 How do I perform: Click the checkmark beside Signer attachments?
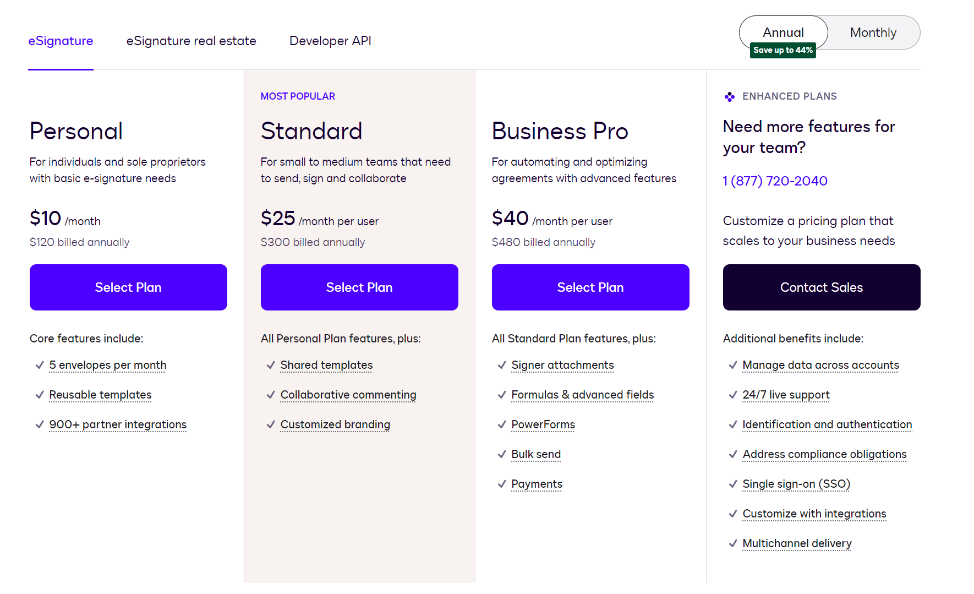point(501,364)
